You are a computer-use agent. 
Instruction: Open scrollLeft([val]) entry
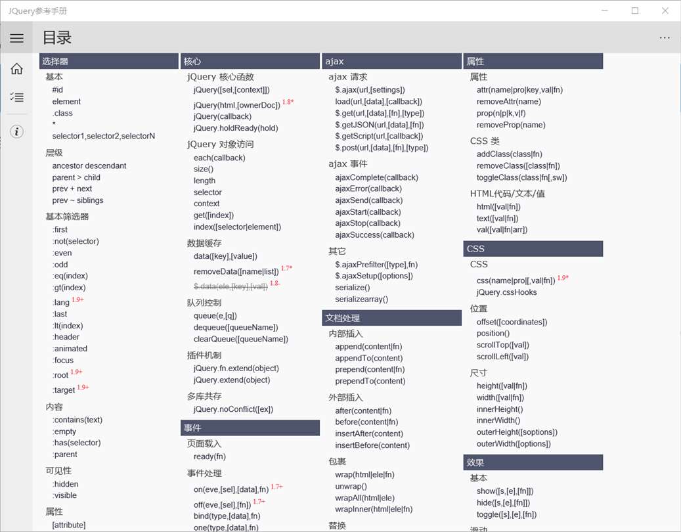click(503, 357)
